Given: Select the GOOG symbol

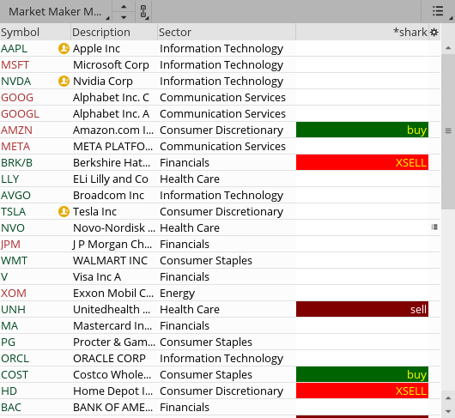Looking at the screenshot, I should pos(17,98).
